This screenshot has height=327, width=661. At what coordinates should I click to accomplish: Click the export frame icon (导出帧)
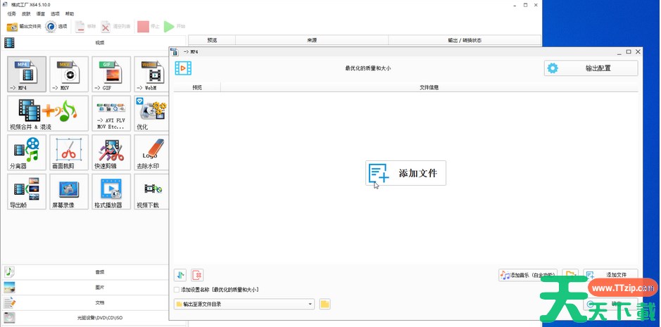[x=27, y=191]
